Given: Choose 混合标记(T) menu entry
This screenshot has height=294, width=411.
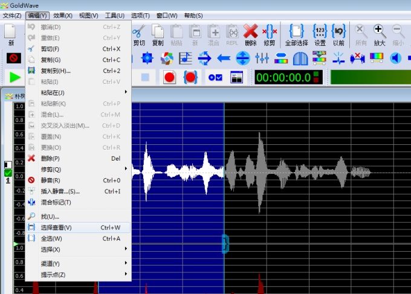Looking at the screenshot, I should pos(79,202).
